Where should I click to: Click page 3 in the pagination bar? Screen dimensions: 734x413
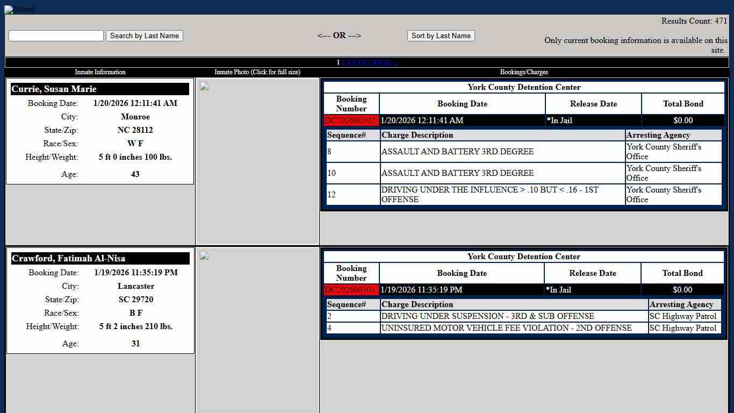(x=348, y=62)
